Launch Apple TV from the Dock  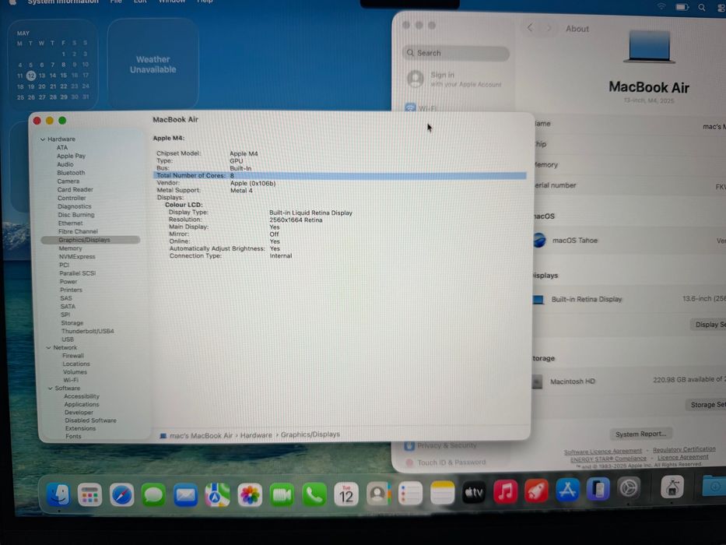tap(474, 492)
